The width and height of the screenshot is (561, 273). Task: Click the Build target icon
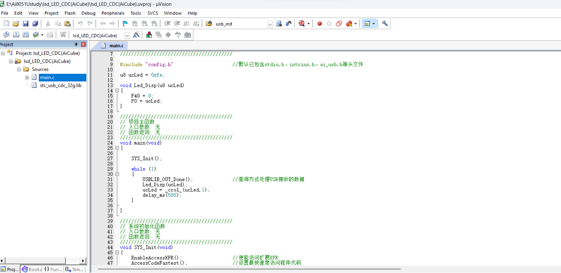point(16,35)
